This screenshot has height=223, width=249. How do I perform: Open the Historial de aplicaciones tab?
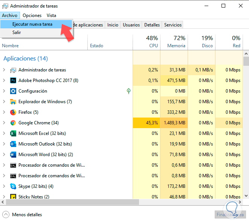pyautogui.click(x=89, y=25)
